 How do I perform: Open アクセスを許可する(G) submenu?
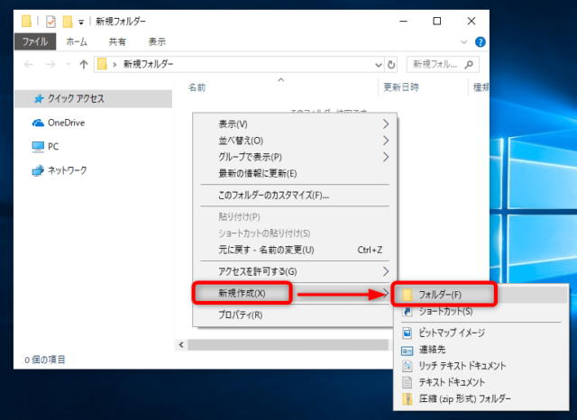295,271
